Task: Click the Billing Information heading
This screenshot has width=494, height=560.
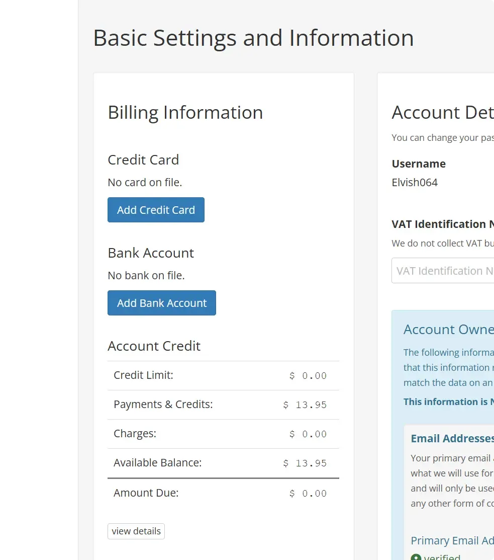Action: point(185,112)
